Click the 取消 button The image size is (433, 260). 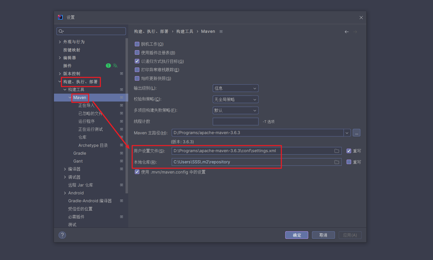[x=323, y=235]
